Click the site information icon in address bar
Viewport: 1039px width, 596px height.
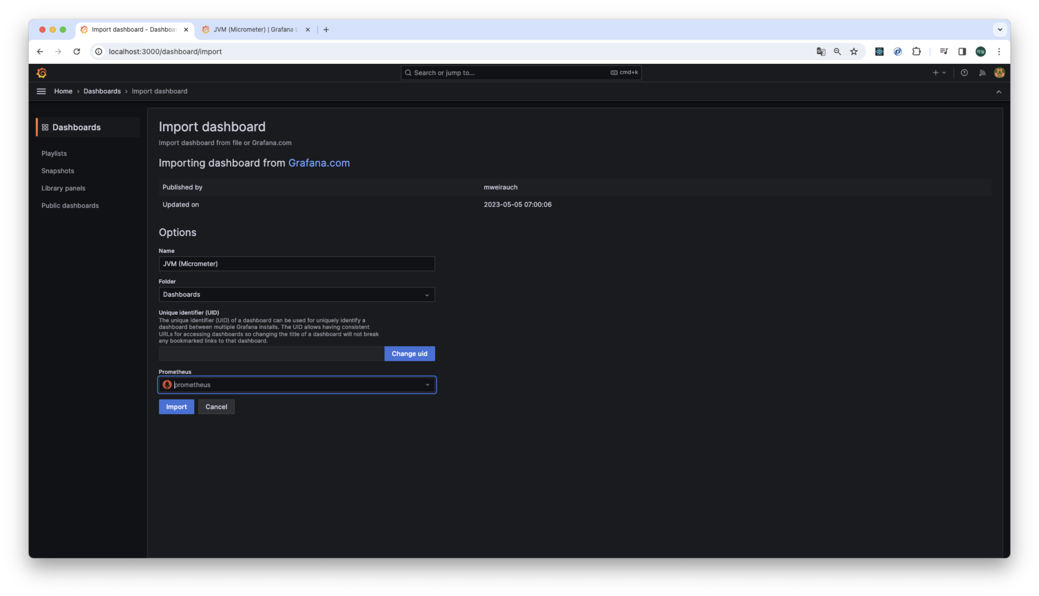coord(99,52)
